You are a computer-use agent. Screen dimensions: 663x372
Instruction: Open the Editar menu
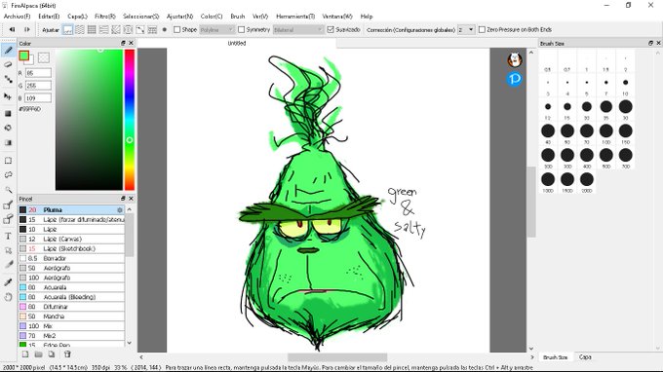[49, 16]
